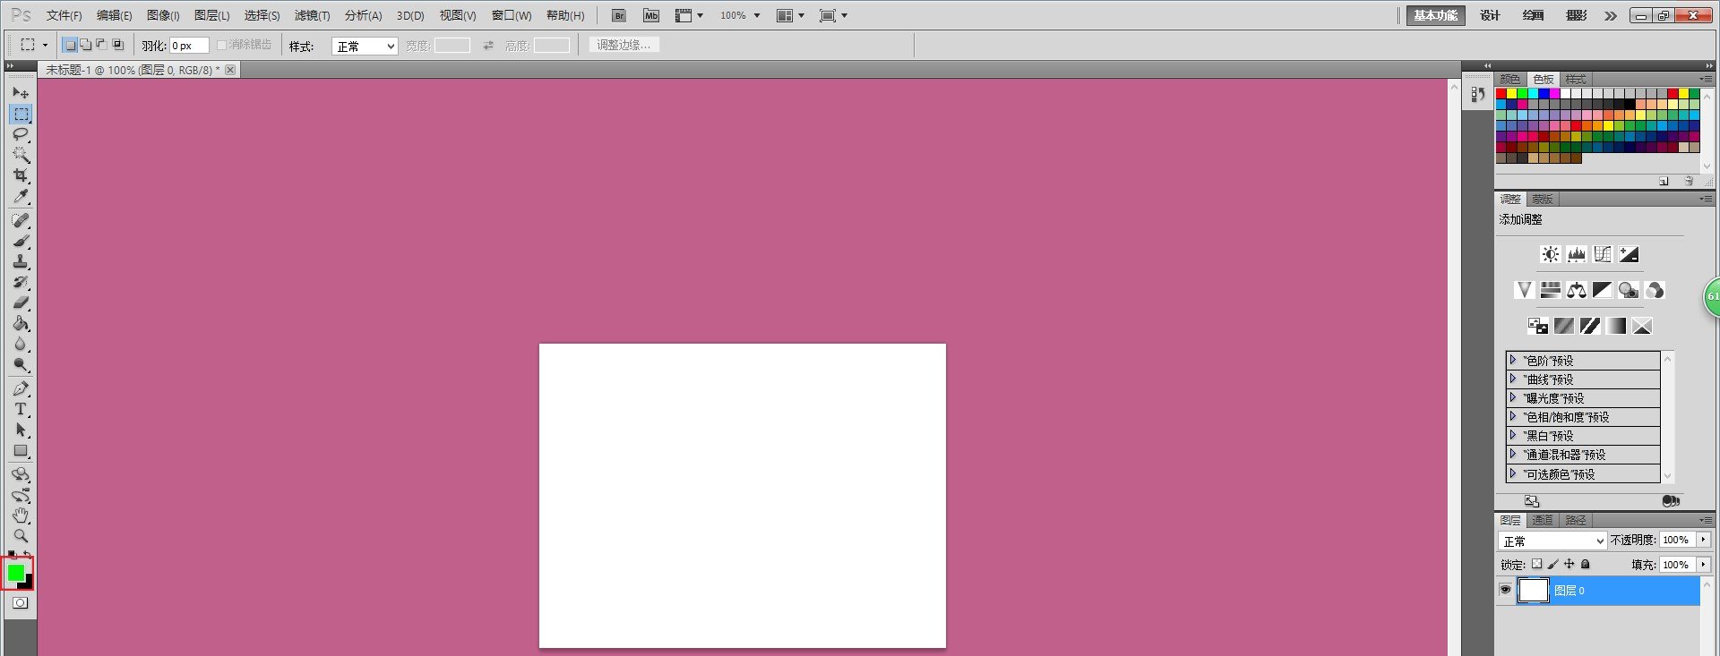Screen dimensions: 1720x656
Task: Open the 滤镜(T) menu
Action: 312,15
